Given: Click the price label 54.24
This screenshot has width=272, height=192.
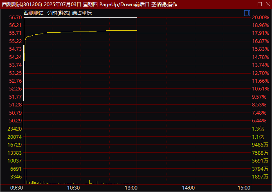Looking at the screenshot, I should (16, 57).
